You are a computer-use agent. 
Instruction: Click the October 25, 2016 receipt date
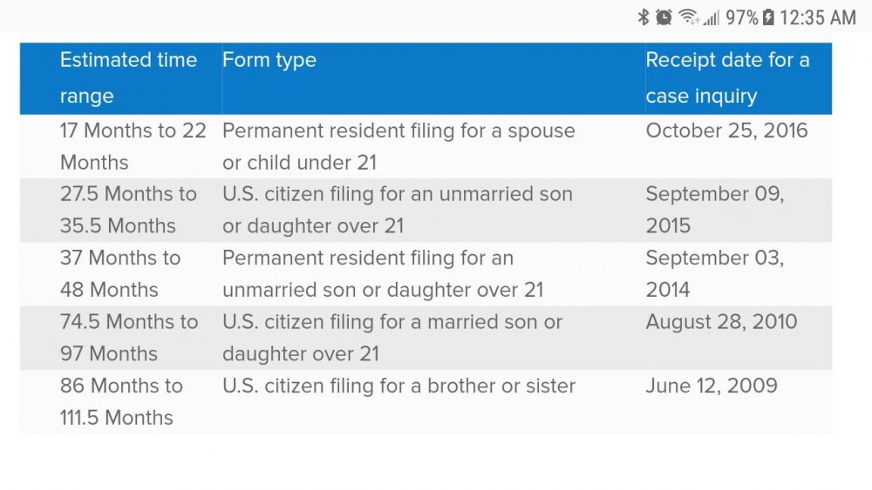pyautogui.click(x=726, y=131)
